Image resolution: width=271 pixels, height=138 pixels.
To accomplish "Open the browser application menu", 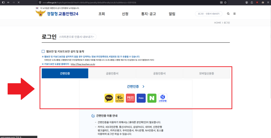I will (x=268, y=2).
